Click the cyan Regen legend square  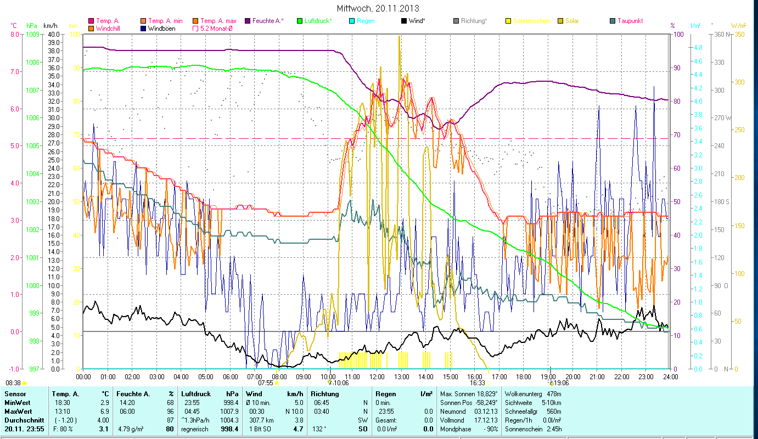click(351, 21)
